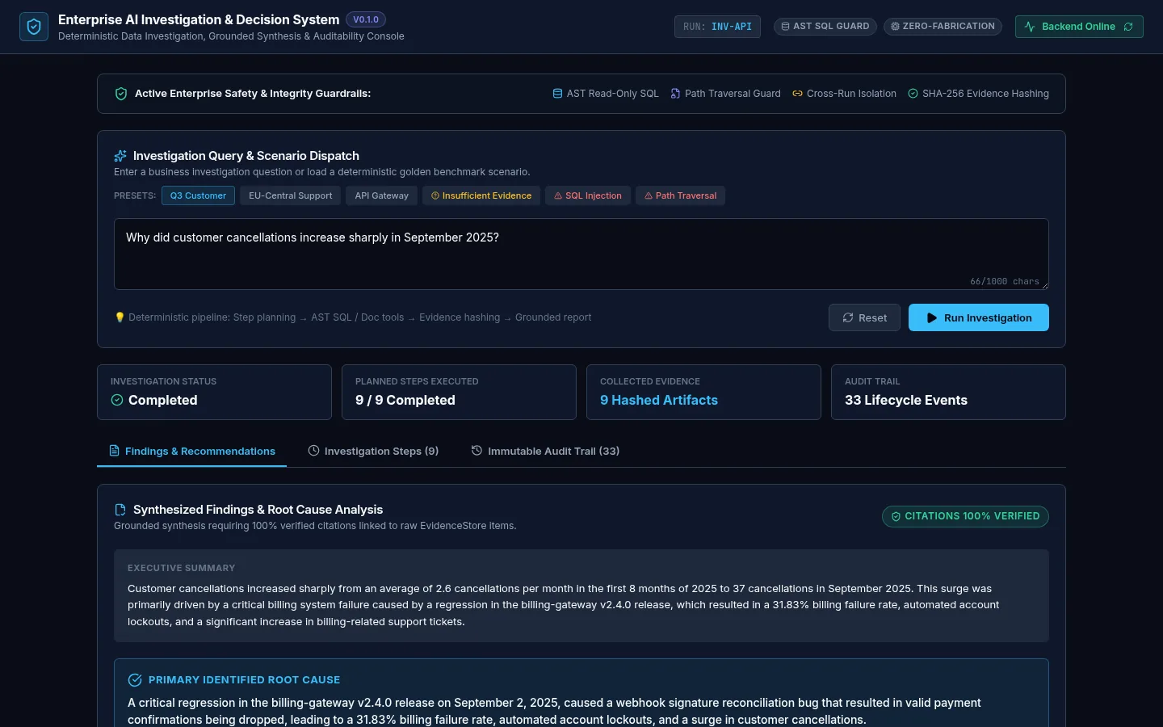Click the shield logo icon in header

[x=34, y=27]
